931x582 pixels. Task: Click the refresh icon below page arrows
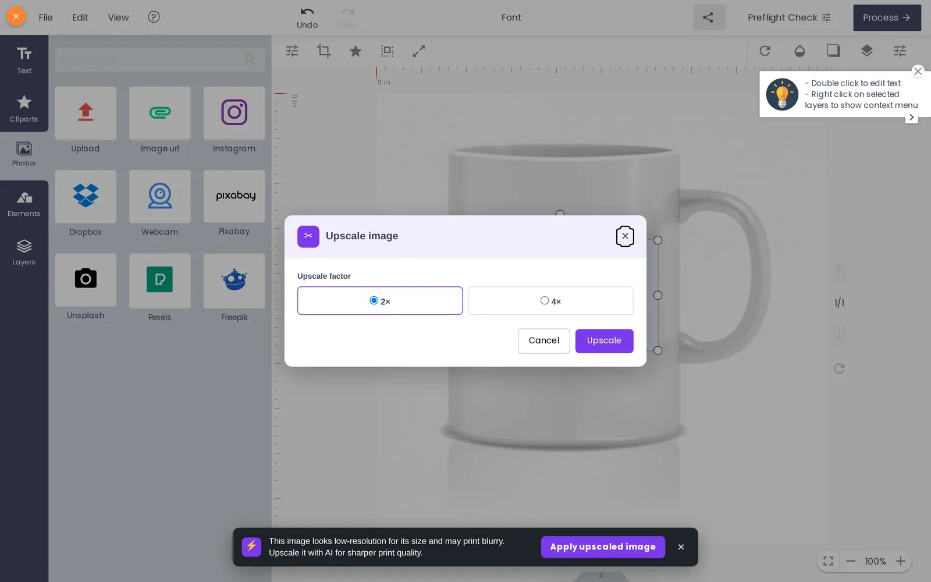tap(839, 368)
